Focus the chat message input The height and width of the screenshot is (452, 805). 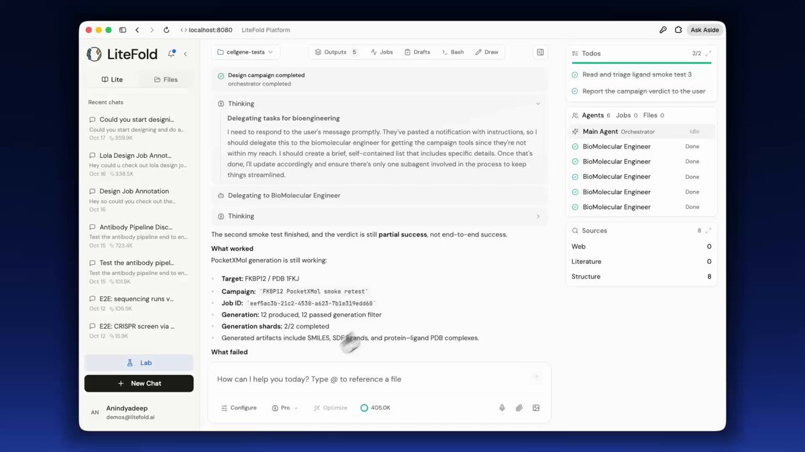pyautogui.click(x=372, y=379)
